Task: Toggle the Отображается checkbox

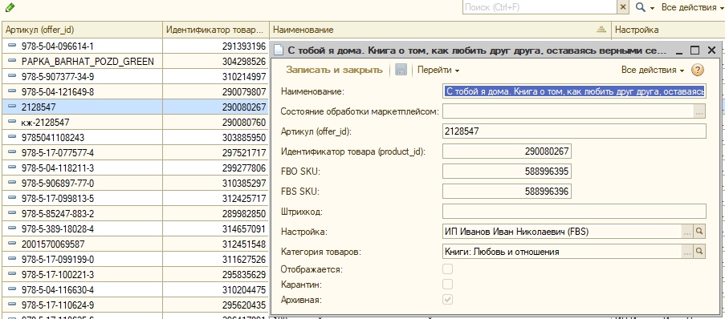Action: tap(447, 269)
